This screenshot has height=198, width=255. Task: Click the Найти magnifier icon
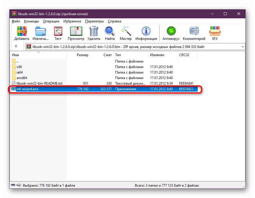coord(110,31)
